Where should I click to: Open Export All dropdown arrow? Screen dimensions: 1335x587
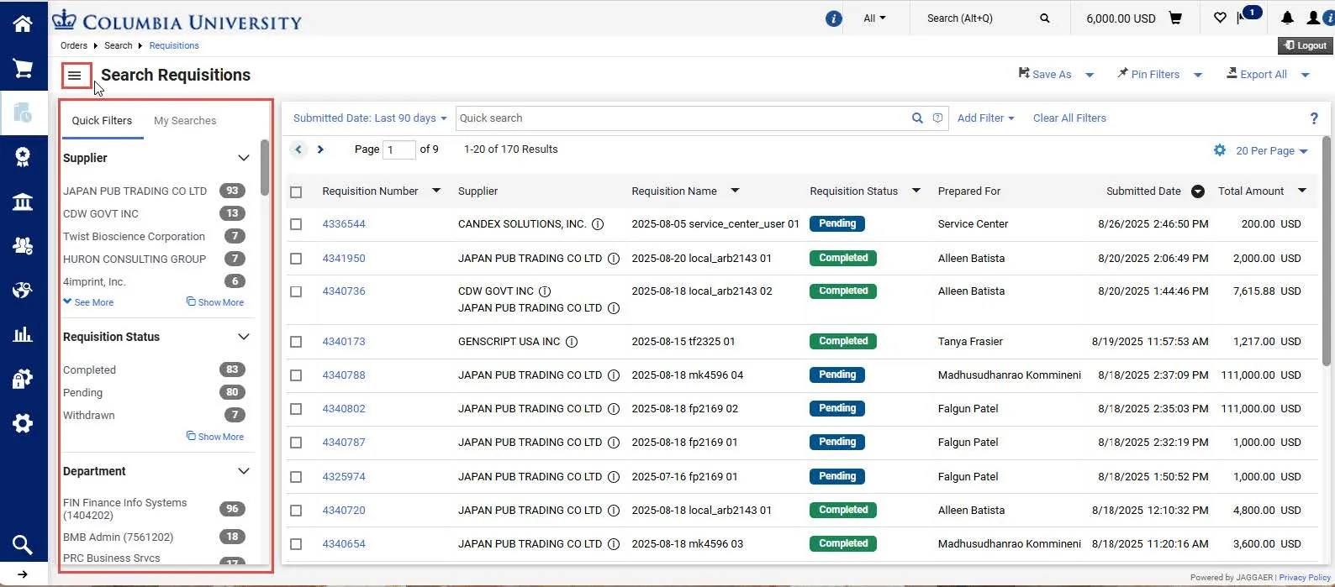1306,75
